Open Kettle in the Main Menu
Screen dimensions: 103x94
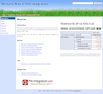pos(3,23)
